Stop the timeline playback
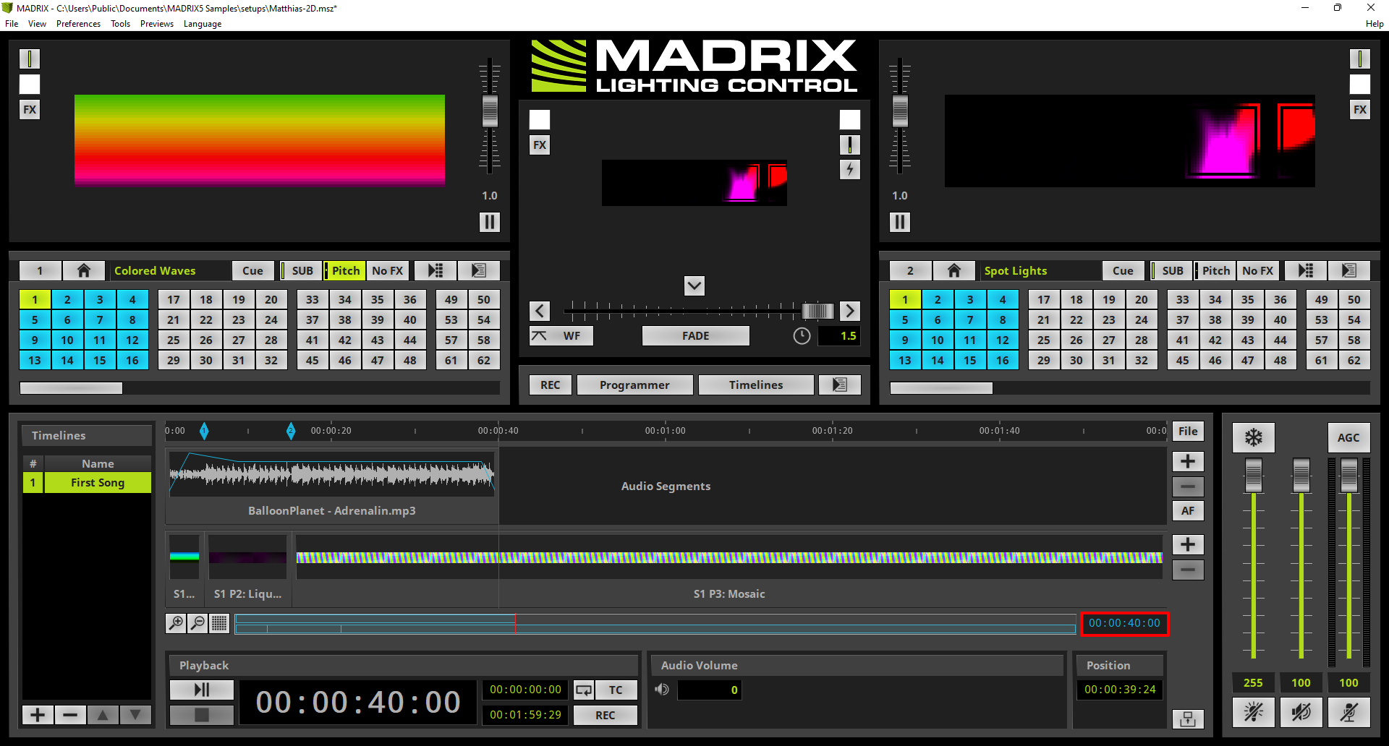This screenshot has width=1389, height=746. (x=202, y=715)
